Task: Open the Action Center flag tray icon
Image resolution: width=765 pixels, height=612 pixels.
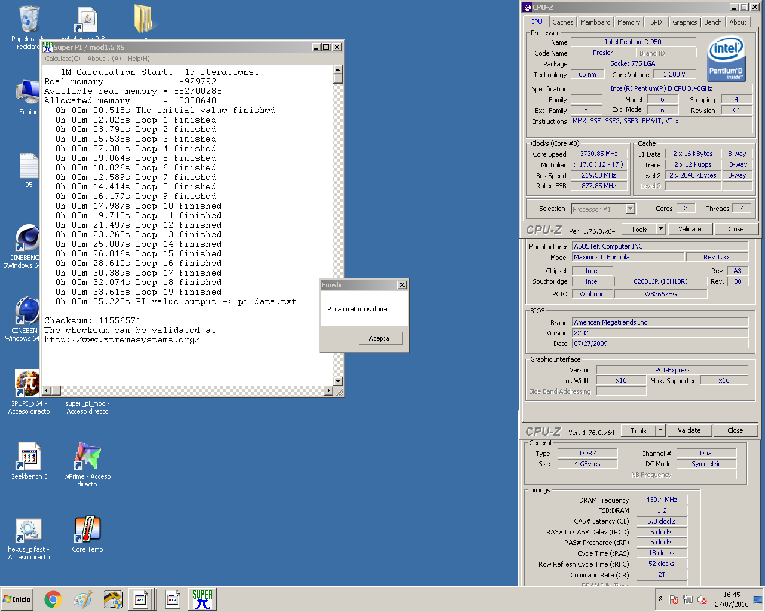Action: coord(674,599)
